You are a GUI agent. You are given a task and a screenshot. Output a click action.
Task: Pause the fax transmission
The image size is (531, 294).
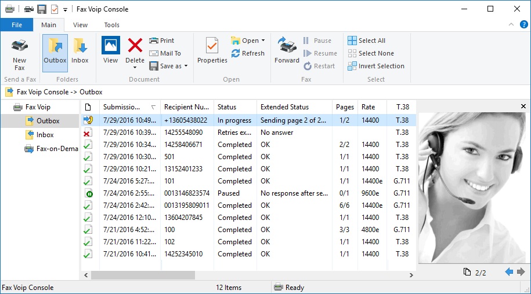pyautogui.click(x=317, y=41)
